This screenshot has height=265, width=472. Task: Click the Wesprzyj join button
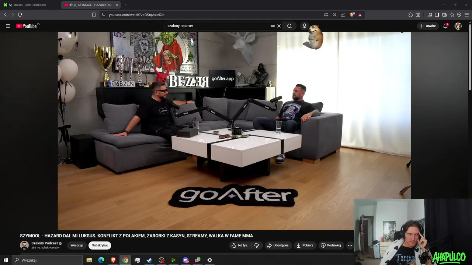click(77, 245)
